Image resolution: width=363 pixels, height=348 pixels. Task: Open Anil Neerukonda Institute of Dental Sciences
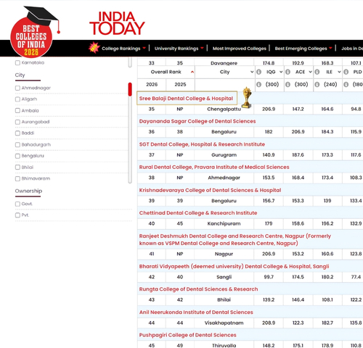coord(196,312)
